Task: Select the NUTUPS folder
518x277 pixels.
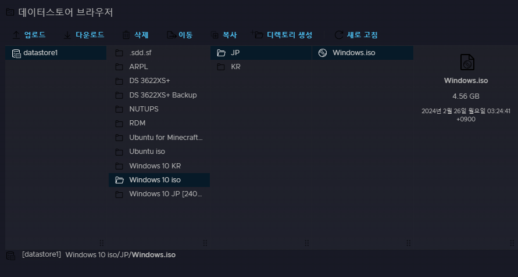Action: click(144, 109)
